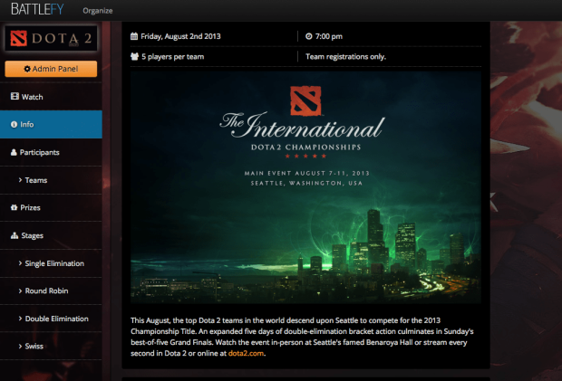Click the gift icon beside Prizes

tap(14, 207)
